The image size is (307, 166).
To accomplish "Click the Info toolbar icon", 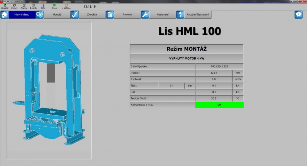I will point(43,6).
